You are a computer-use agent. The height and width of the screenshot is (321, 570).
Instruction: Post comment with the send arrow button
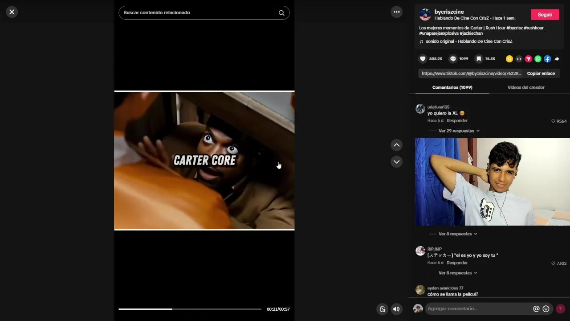tap(560, 309)
